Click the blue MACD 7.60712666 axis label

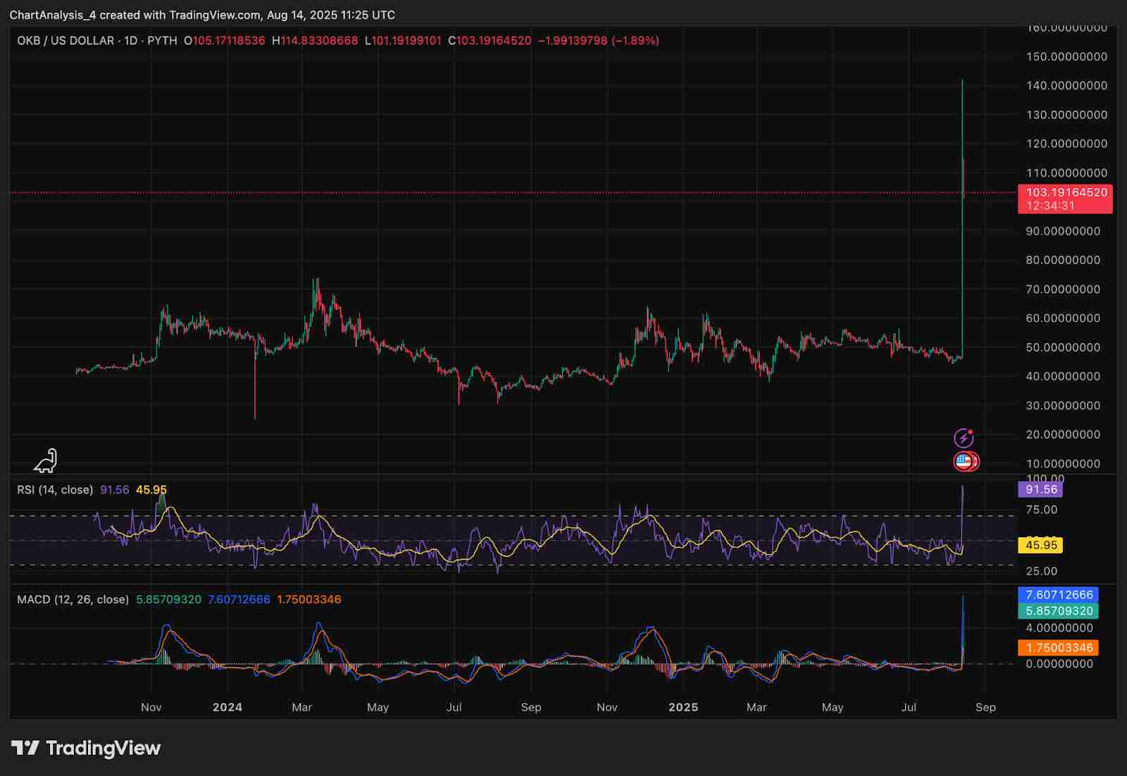[x=1059, y=595]
